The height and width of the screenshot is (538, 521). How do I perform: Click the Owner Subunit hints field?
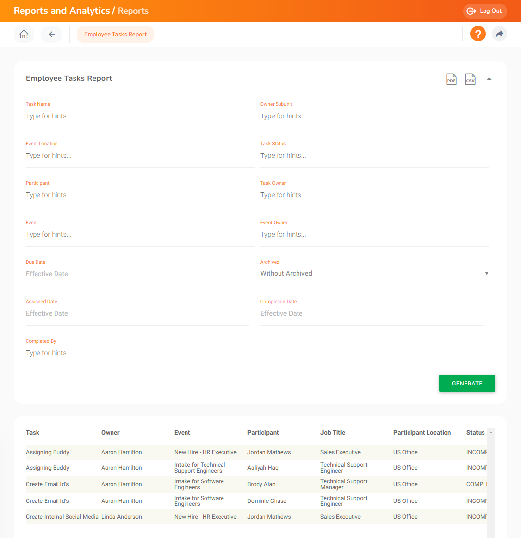click(374, 116)
